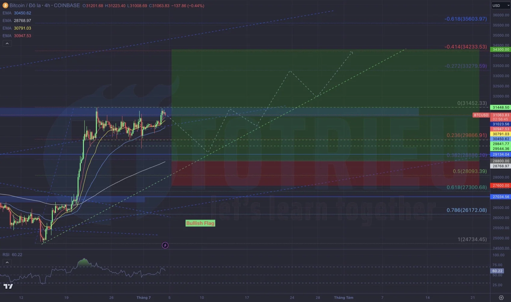Collapse the RSI pane using its arrow control
This screenshot has height=302, width=511.
[7, 262]
